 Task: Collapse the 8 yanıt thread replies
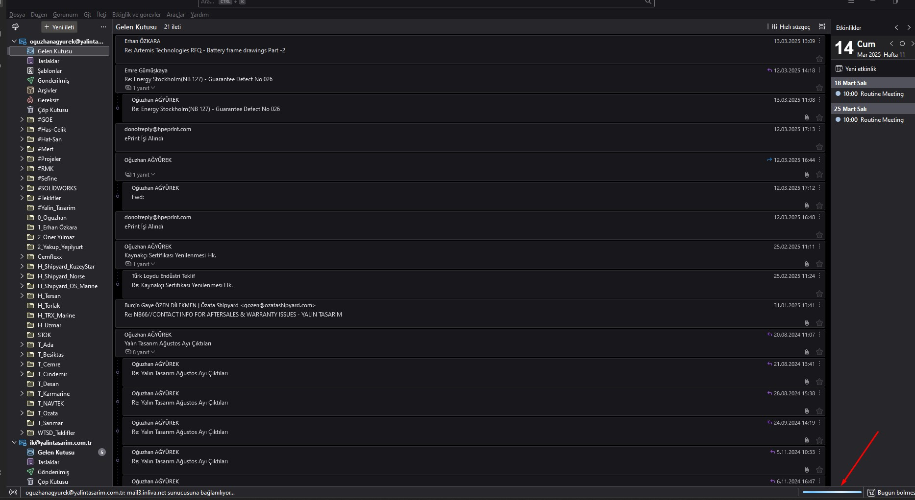coord(141,352)
